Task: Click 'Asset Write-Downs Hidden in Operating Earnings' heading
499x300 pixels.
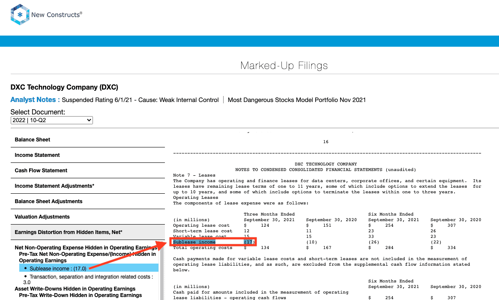Action: click(75, 289)
